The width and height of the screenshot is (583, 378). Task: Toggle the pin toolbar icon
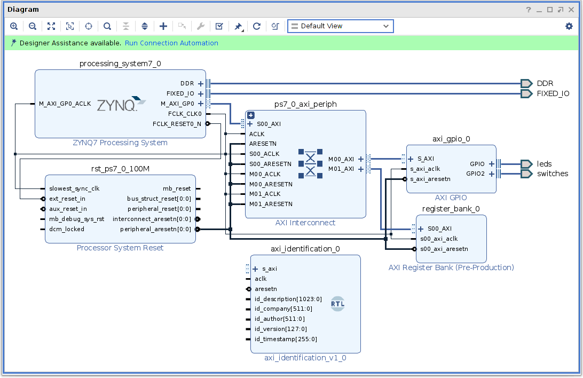[x=238, y=26]
